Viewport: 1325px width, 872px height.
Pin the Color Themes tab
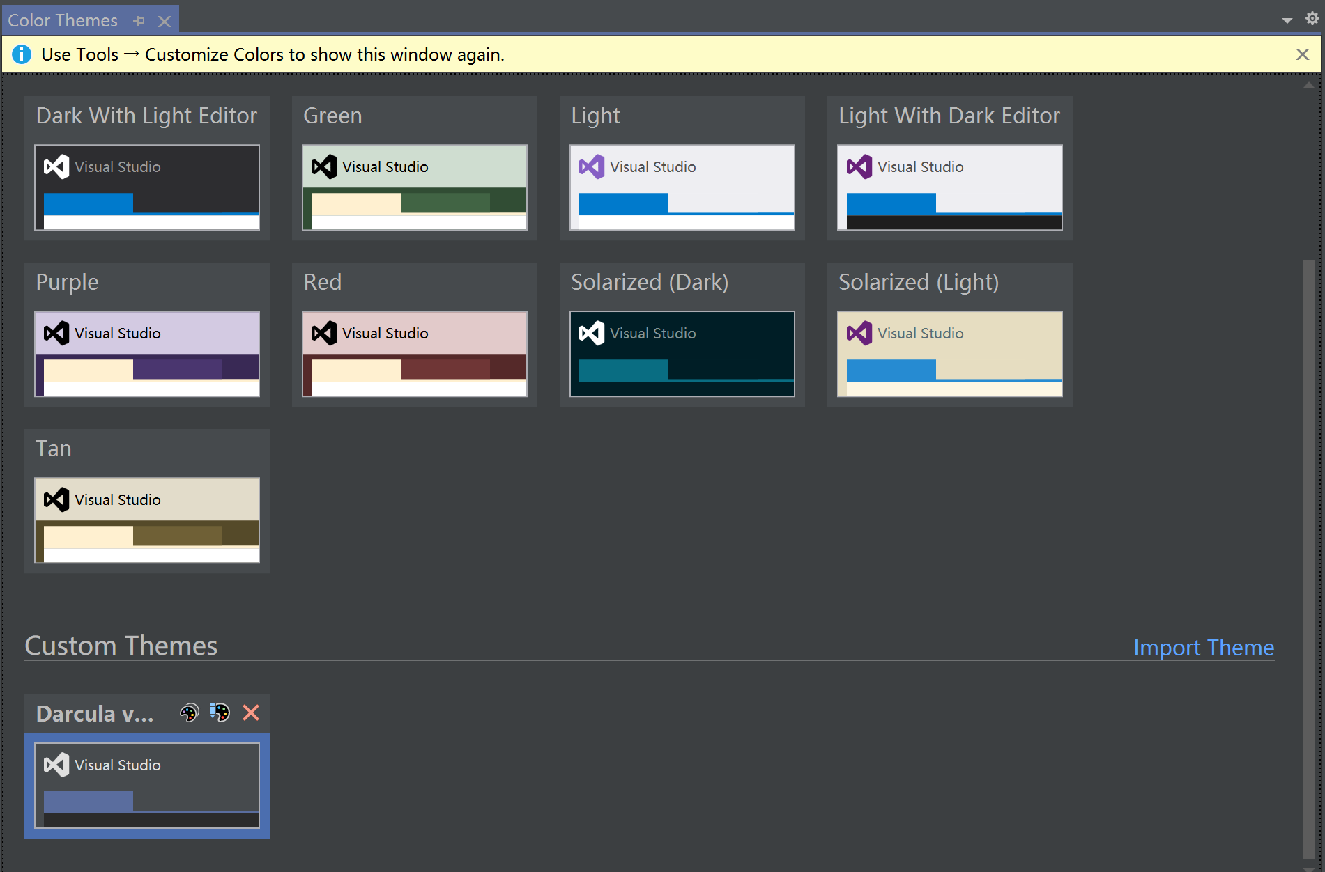[x=139, y=21]
